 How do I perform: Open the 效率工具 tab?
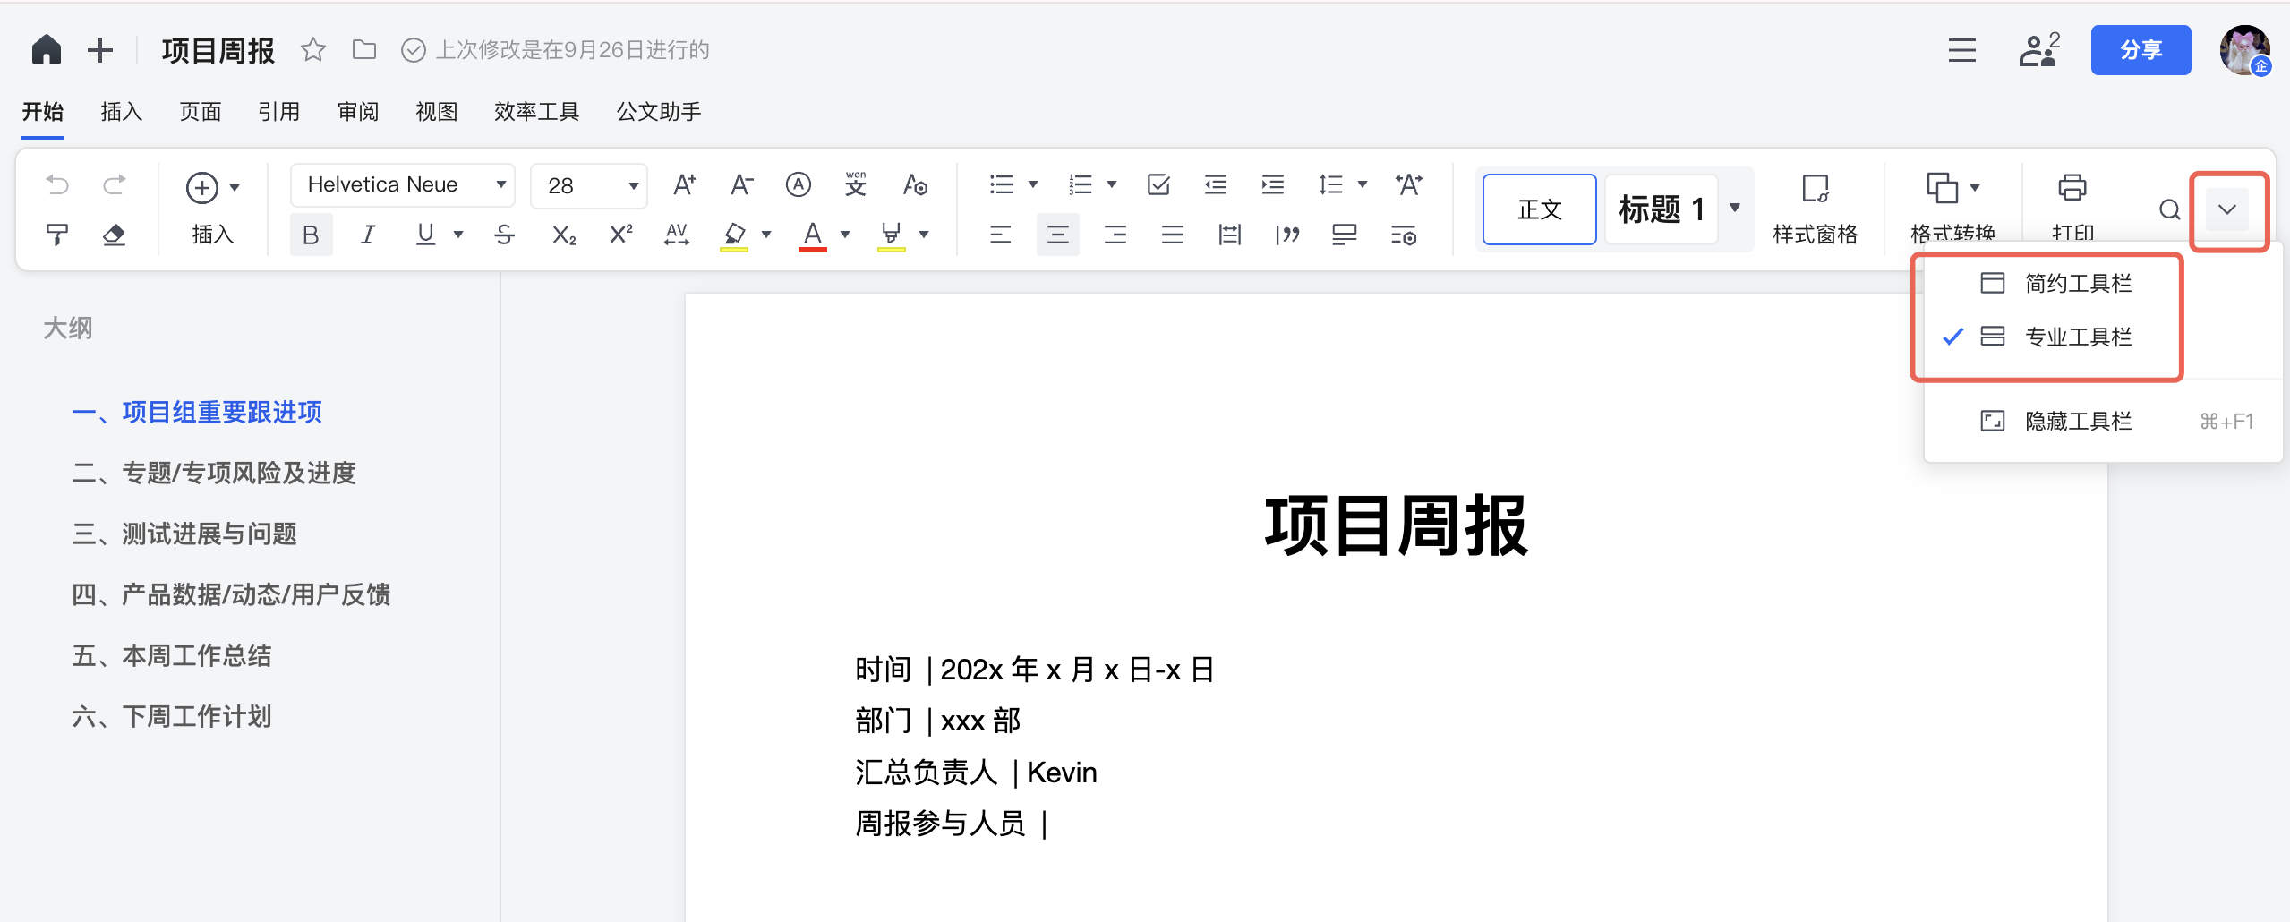click(x=537, y=112)
